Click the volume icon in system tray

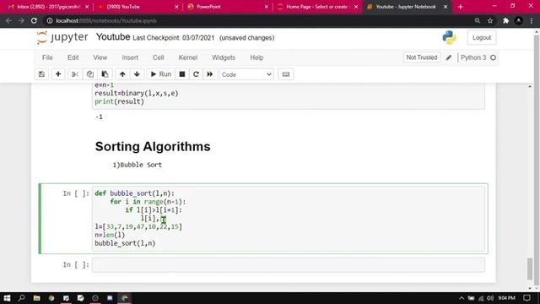point(489,298)
